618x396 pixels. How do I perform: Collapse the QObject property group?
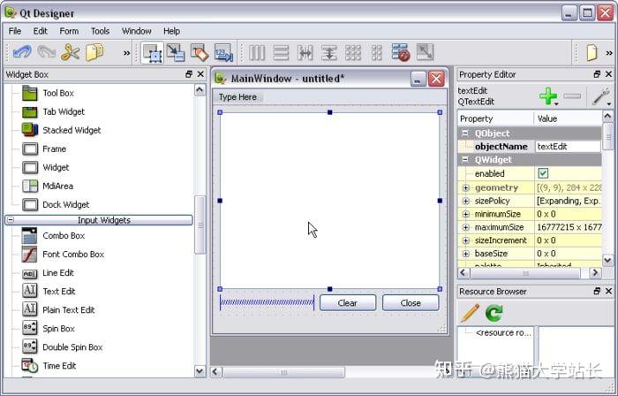465,133
